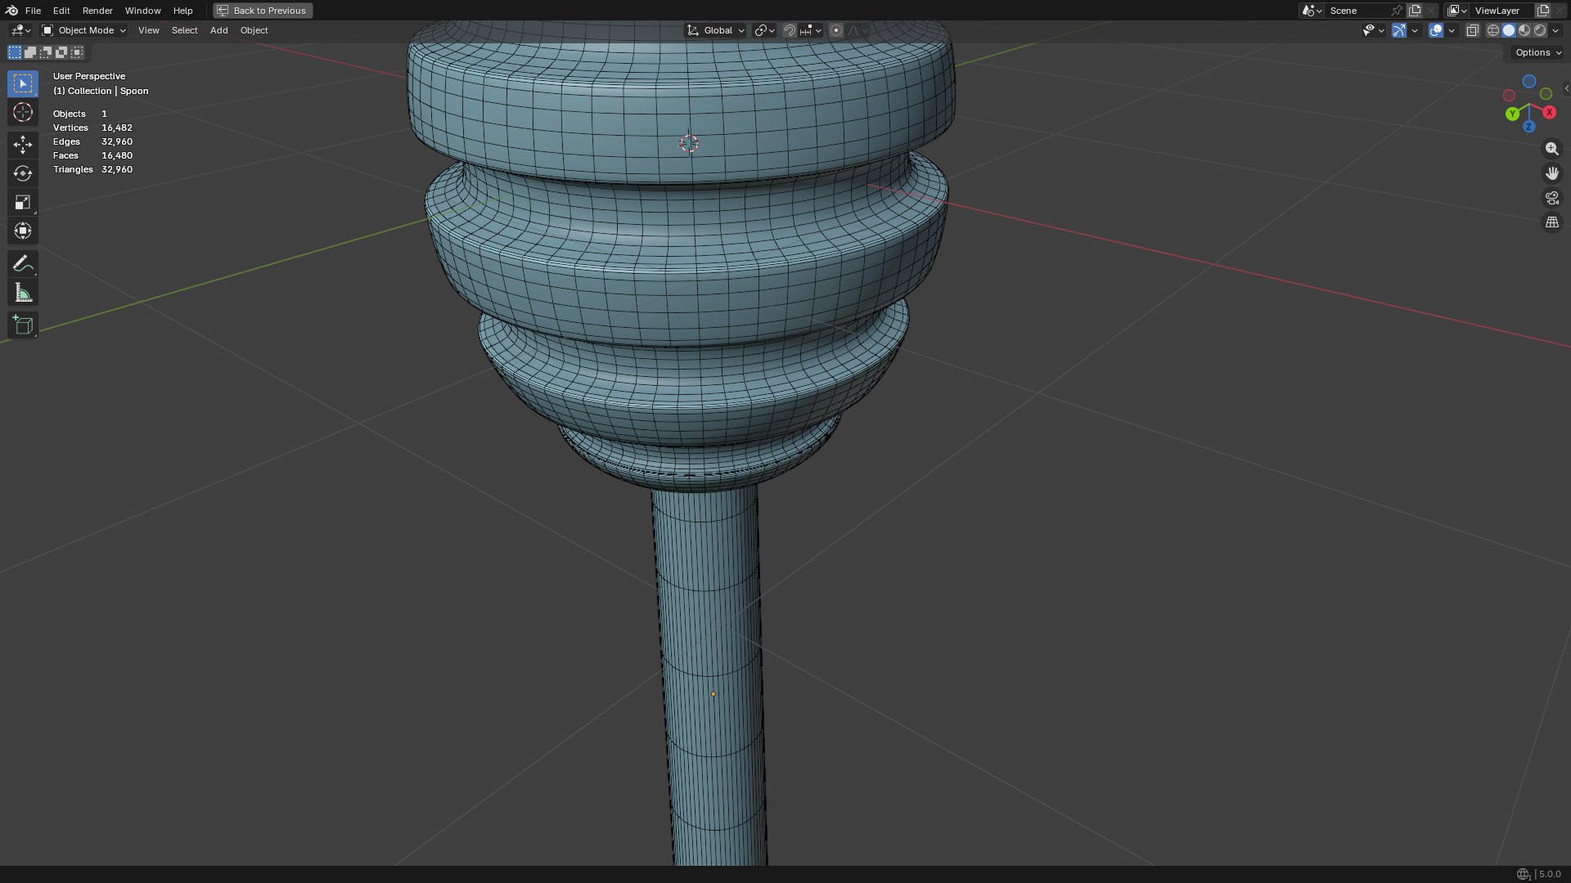Open the Global transform orientation dropdown
Image resolution: width=1571 pixels, height=883 pixels.
click(715, 30)
